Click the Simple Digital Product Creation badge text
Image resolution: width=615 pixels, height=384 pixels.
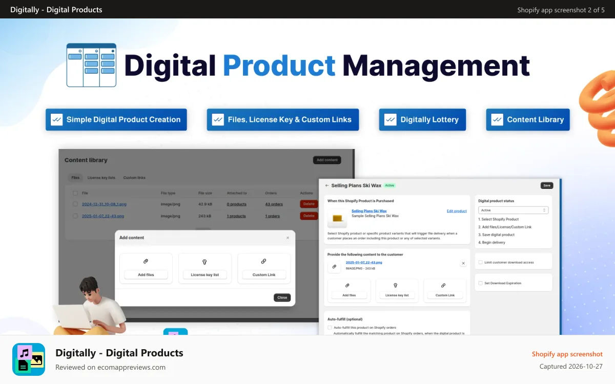coord(124,119)
